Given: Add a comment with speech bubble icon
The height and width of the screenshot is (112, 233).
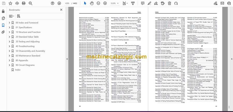Looking at the screenshot, I should coord(143,3).
